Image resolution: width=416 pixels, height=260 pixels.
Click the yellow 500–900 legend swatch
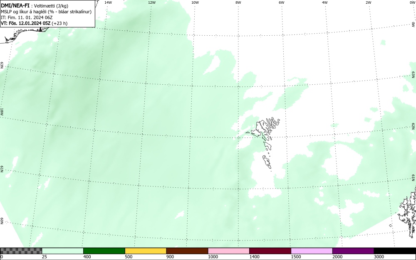click(146, 251)
